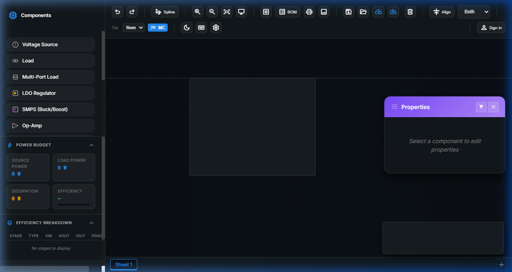Toggle dark mode with moon icon
This screenshot has height=272, width=512.
pyautogui.click(x=187, y=28)
